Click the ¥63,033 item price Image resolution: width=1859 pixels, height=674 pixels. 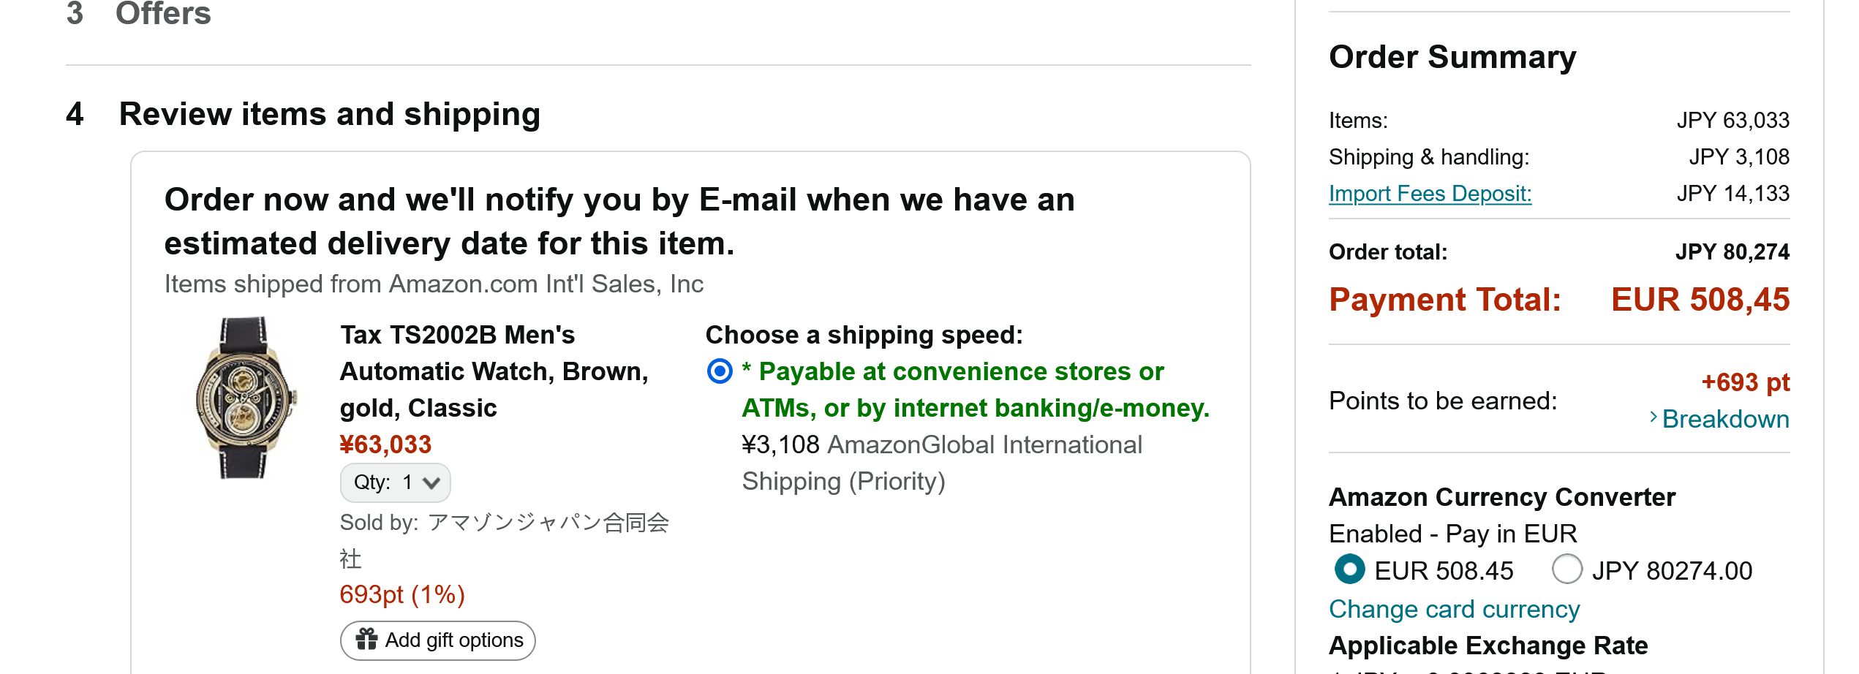click(x=385, y=444)
